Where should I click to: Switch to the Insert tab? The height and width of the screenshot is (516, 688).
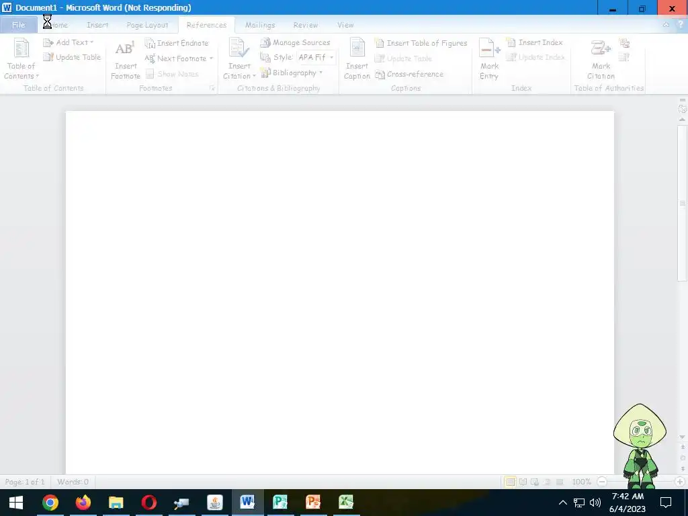pos(97,25)
